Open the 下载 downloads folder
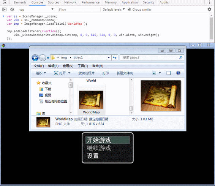Viewport: 215px width, 186px height. (45, 89)
